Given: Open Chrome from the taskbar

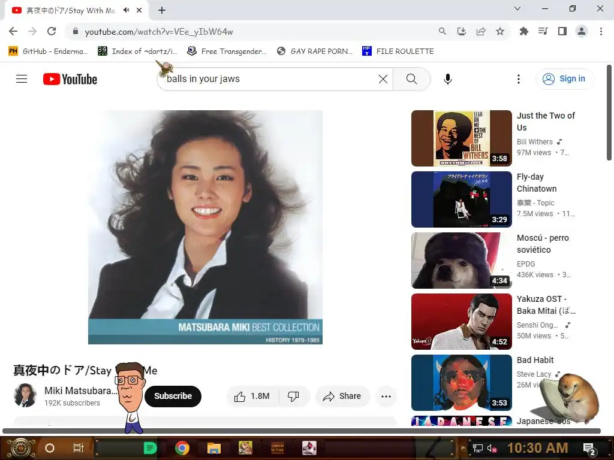Looking at the screenshot, I should 182,448.
